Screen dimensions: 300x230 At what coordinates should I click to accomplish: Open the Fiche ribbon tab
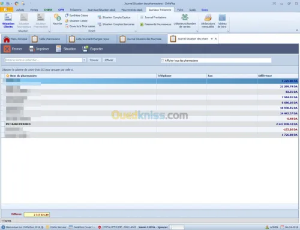(180, 10)
